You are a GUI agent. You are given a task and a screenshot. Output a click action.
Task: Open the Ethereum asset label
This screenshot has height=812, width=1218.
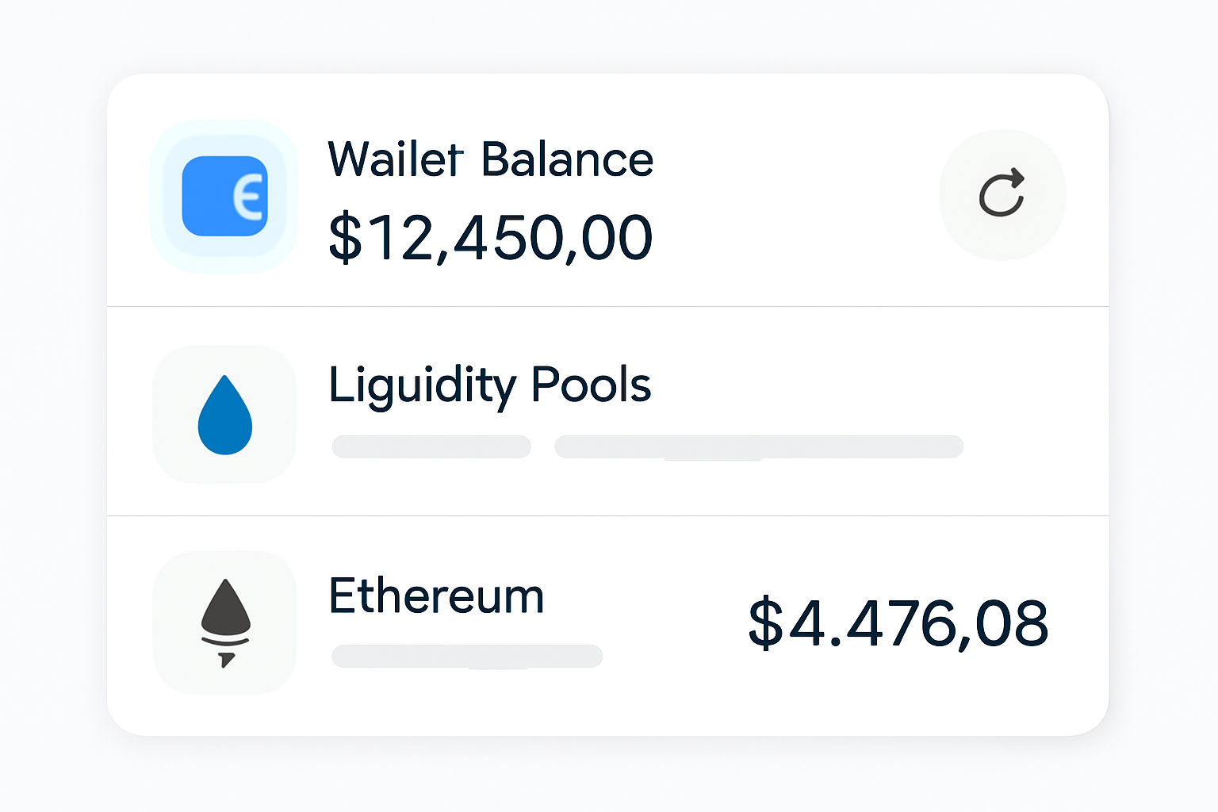436,596
